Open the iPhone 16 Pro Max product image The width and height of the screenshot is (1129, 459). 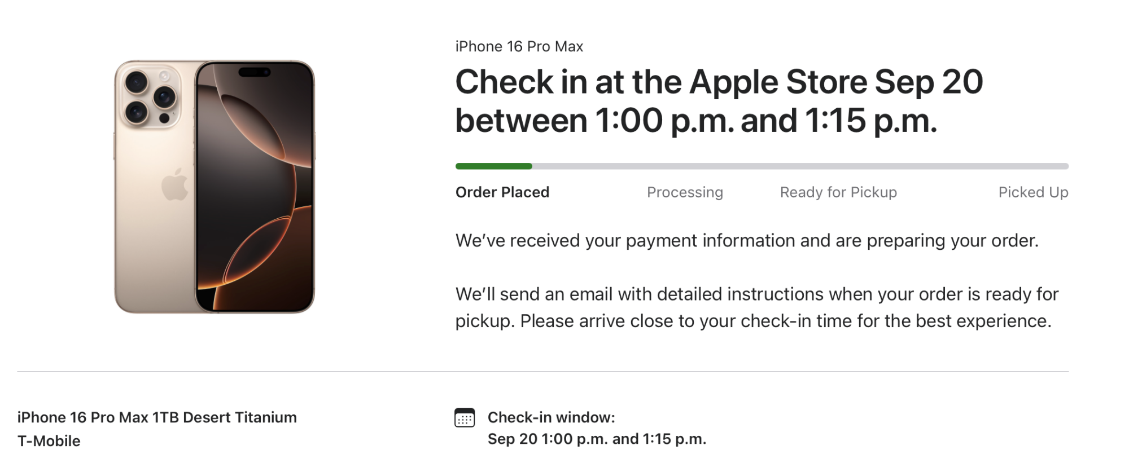click(x=214, y=187)
